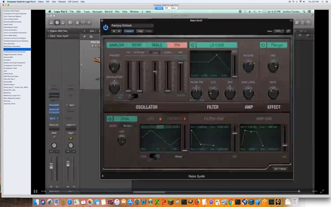Switch to the PDF tab
Image resolution: width=331 pixels, height=207 pixels.
(x=166, y=8)
